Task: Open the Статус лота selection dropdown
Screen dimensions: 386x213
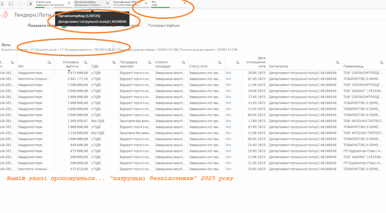Action: point(49,3)
